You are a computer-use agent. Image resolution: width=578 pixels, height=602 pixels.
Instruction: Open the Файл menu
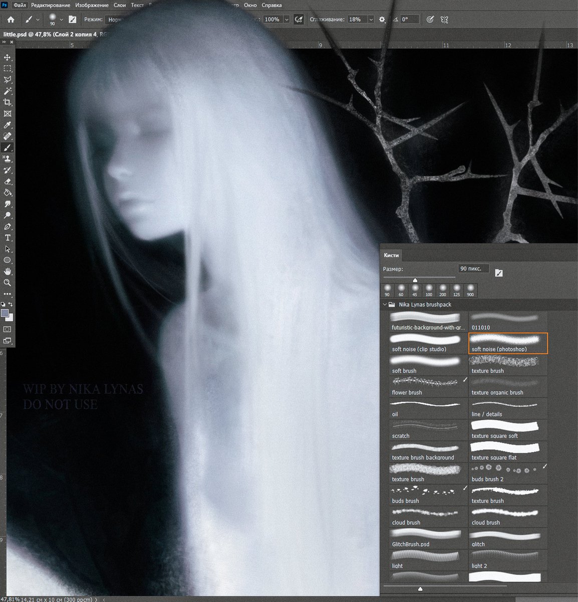pyautogui.click(x=20, y=5)
